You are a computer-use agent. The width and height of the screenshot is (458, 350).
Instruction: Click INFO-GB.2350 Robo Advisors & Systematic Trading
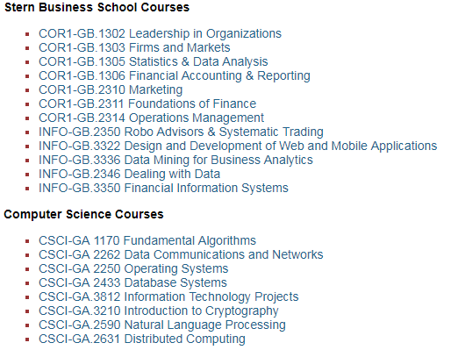pos(181,132)
